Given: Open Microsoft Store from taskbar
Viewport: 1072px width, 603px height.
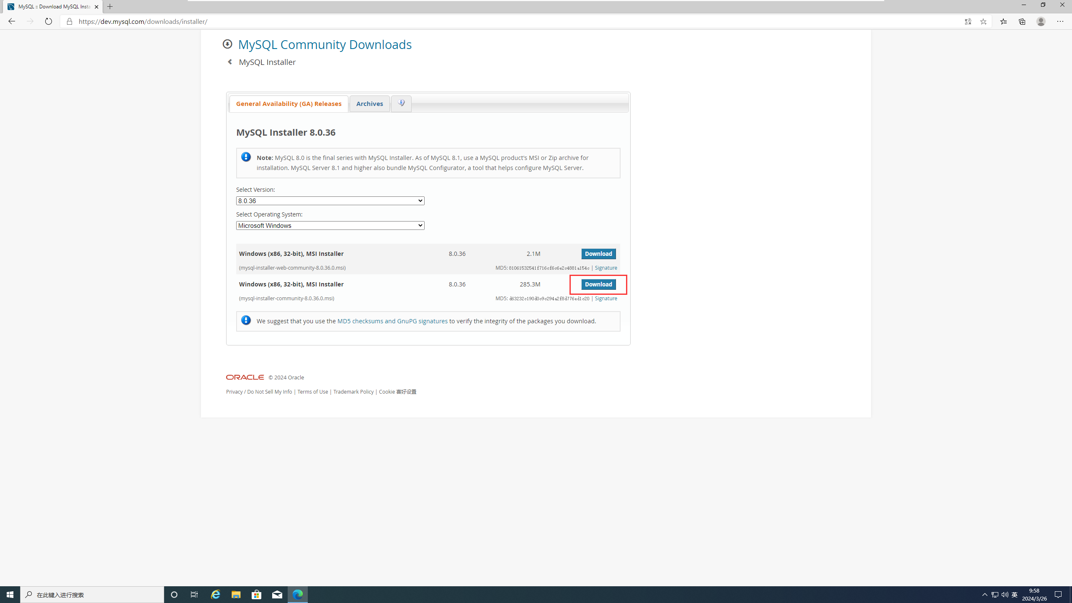Looking at the screenshot, I should [x=257, y=595].
